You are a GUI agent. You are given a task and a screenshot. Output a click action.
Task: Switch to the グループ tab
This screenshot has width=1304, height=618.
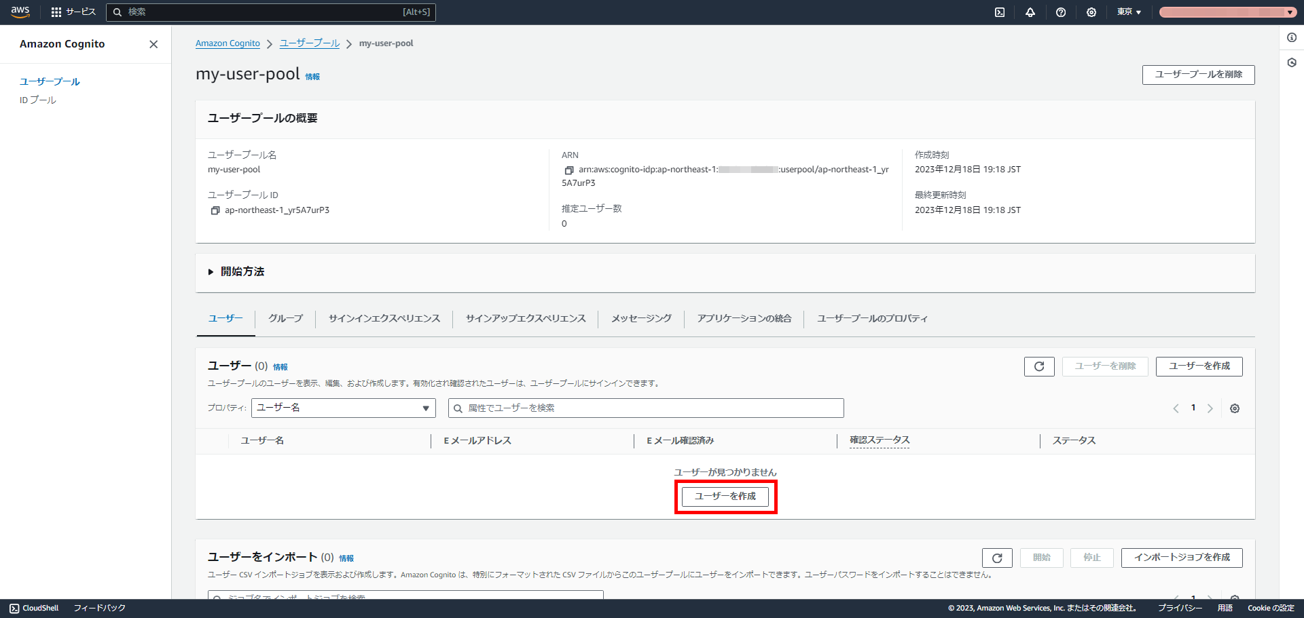[x=285, y=318]
